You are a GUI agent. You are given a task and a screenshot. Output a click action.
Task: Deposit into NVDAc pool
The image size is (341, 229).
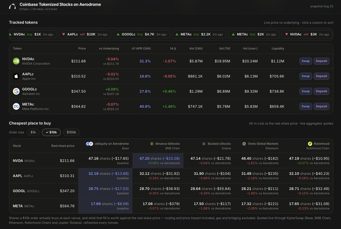(321, 61)
